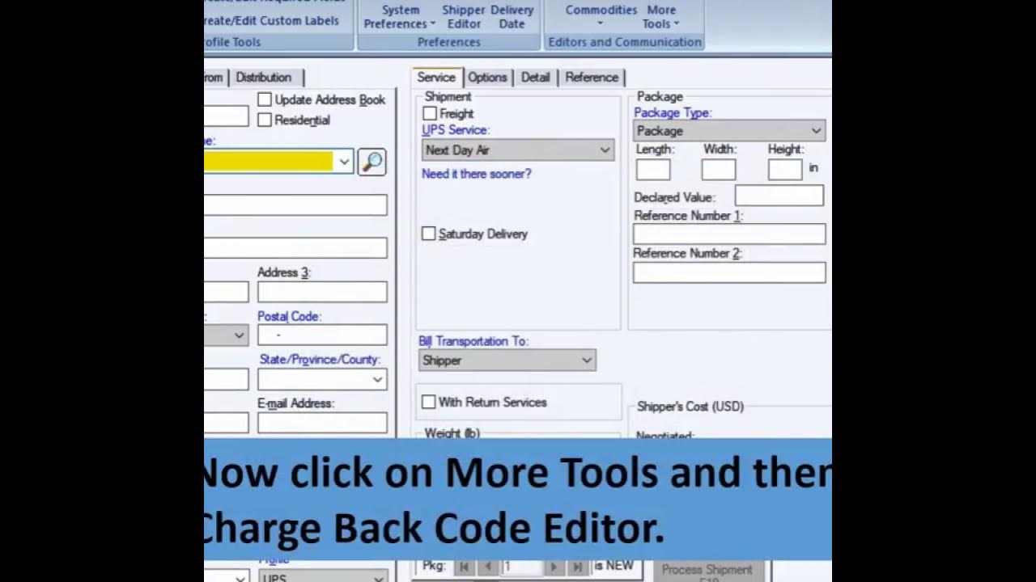Go to first package navigation arrow

tap(465, 567)
